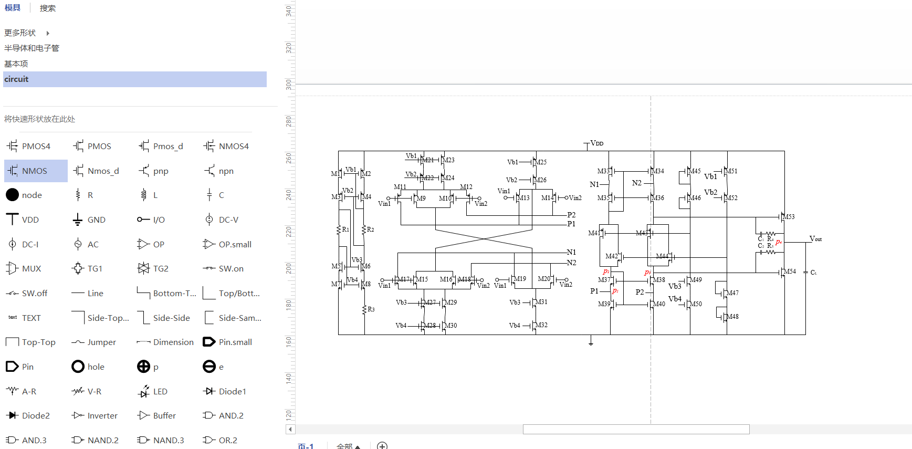Switch to the 模具 tab
The width and height of the screenshot is (912, 449).
click(13, 8)
